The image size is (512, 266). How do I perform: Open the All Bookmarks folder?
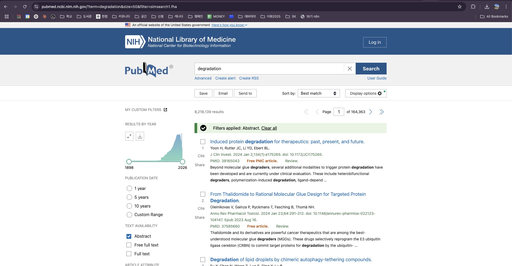[494, 17]
